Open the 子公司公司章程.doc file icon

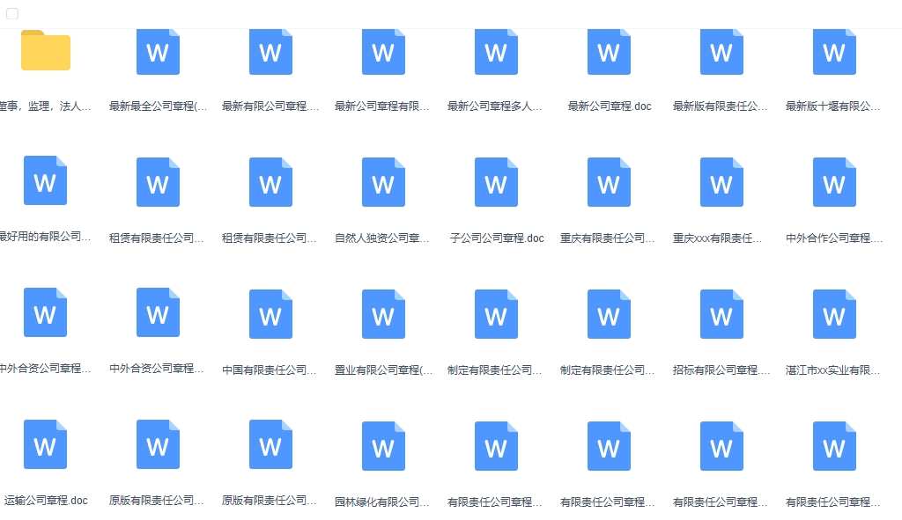(x=496, y=182)
